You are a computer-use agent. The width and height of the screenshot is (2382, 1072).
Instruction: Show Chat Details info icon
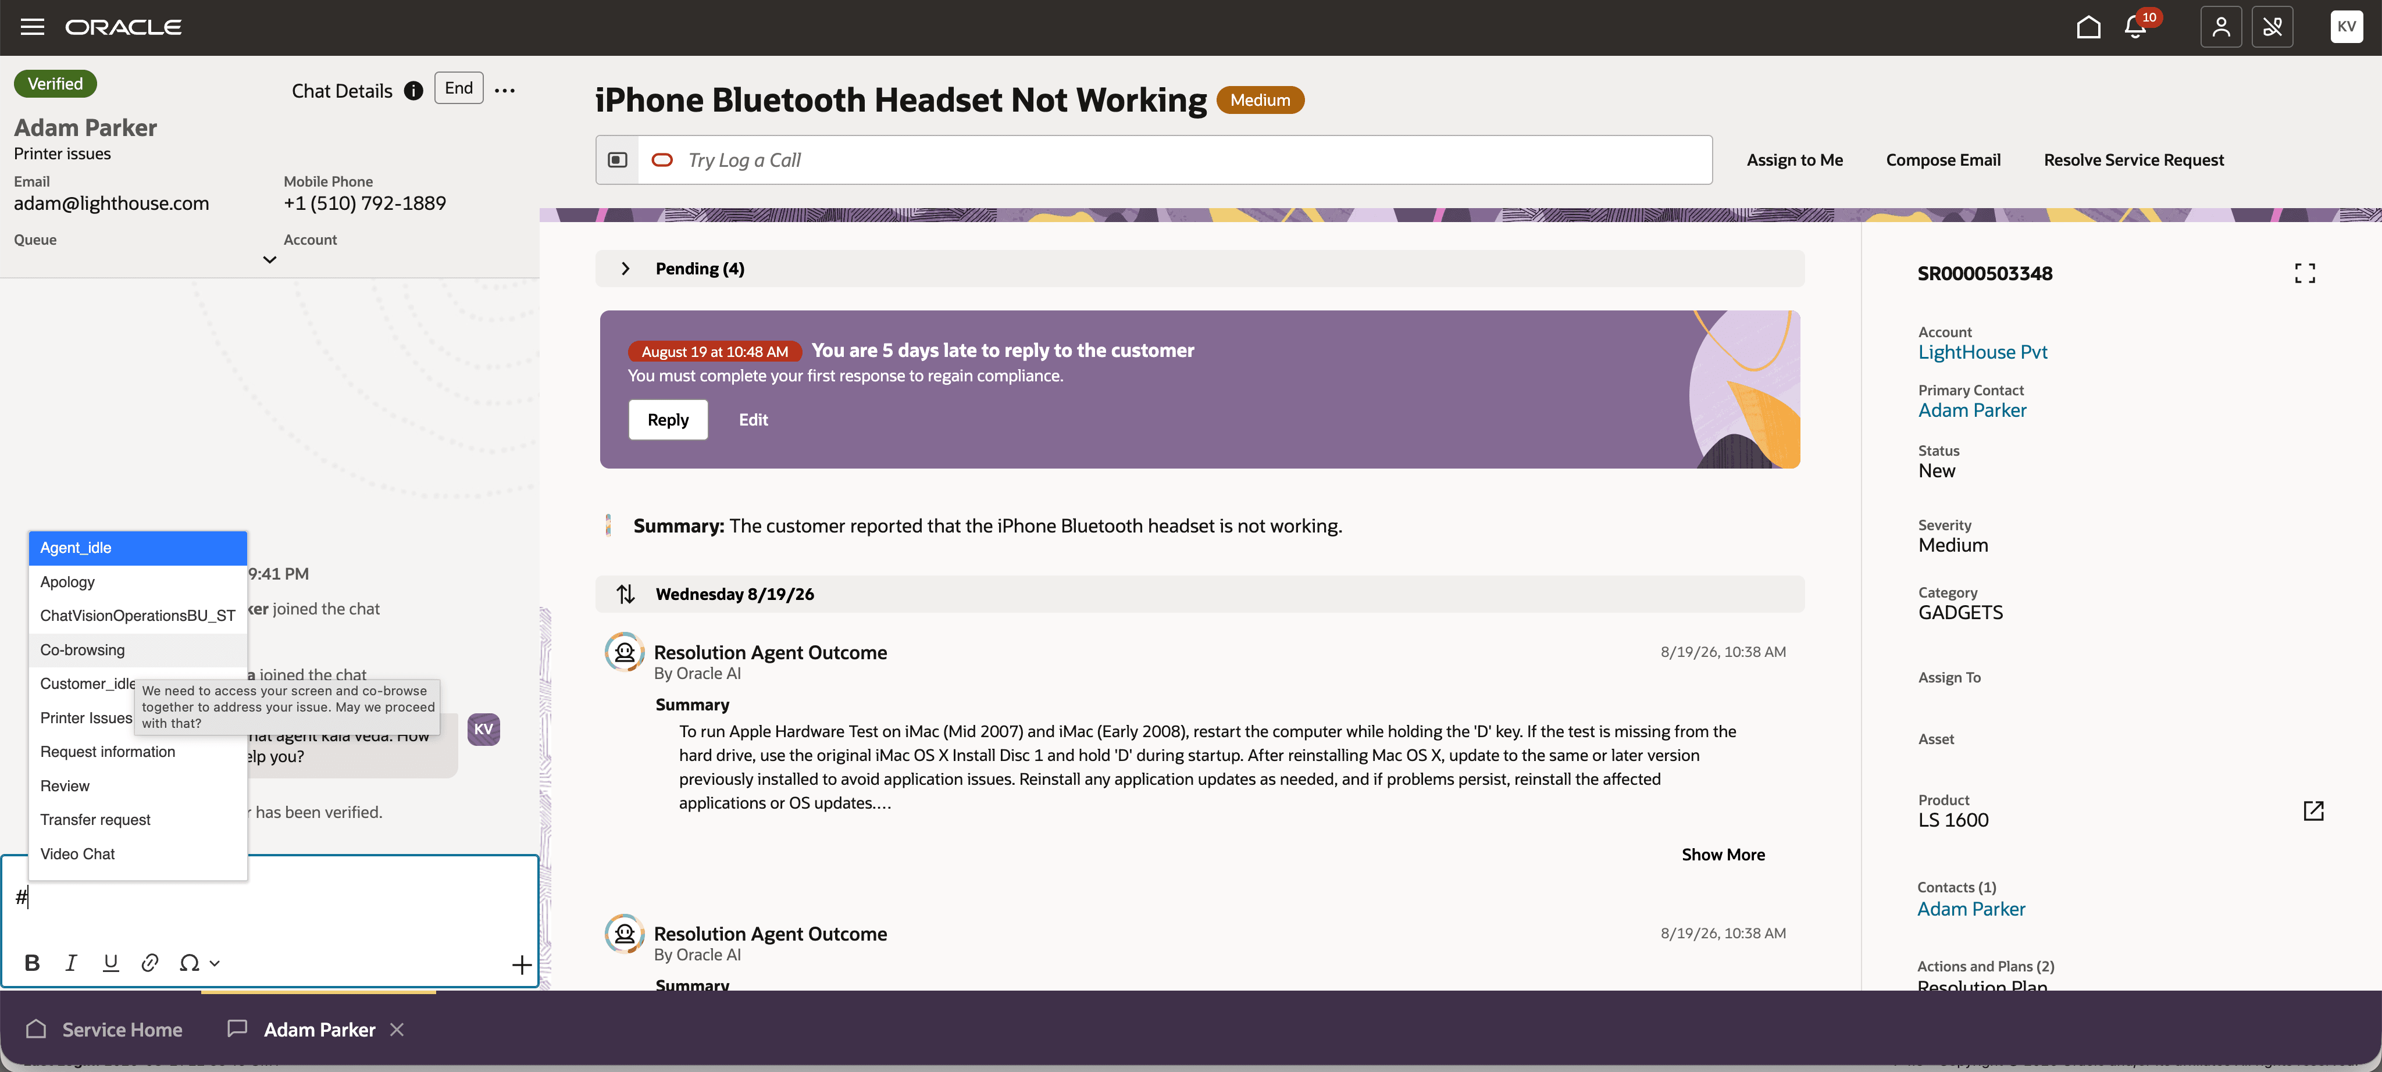413,91
